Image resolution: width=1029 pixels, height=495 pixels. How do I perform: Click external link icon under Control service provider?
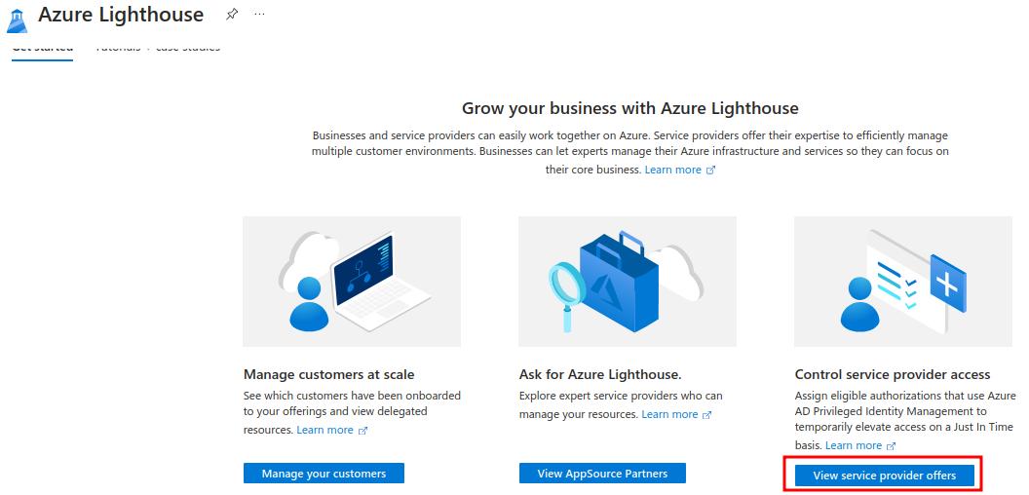coord(891,446)
